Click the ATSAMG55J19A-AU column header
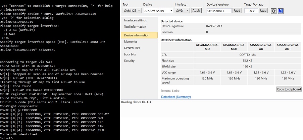 click(261, 47)
